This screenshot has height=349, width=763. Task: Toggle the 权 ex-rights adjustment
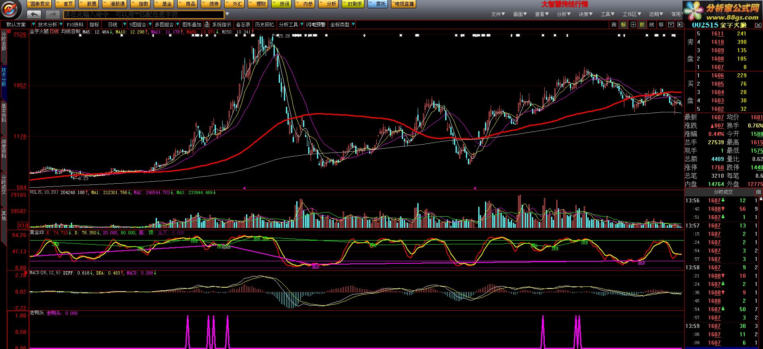click(642, 25)
